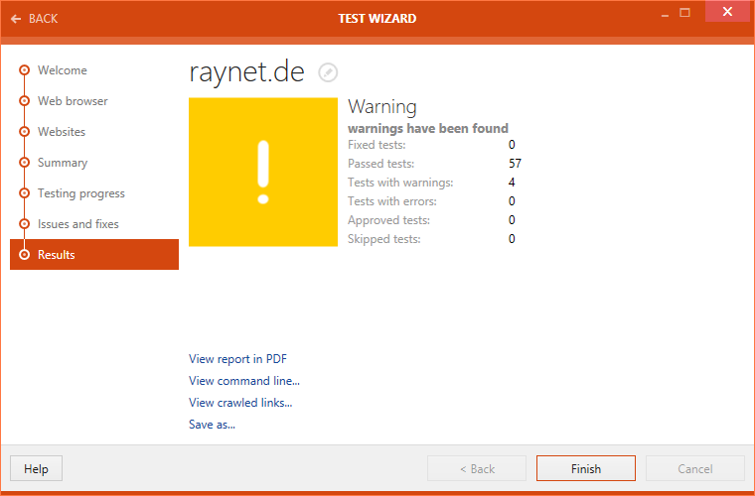Select the Results step
755x496 pixels.
point(94,254)
